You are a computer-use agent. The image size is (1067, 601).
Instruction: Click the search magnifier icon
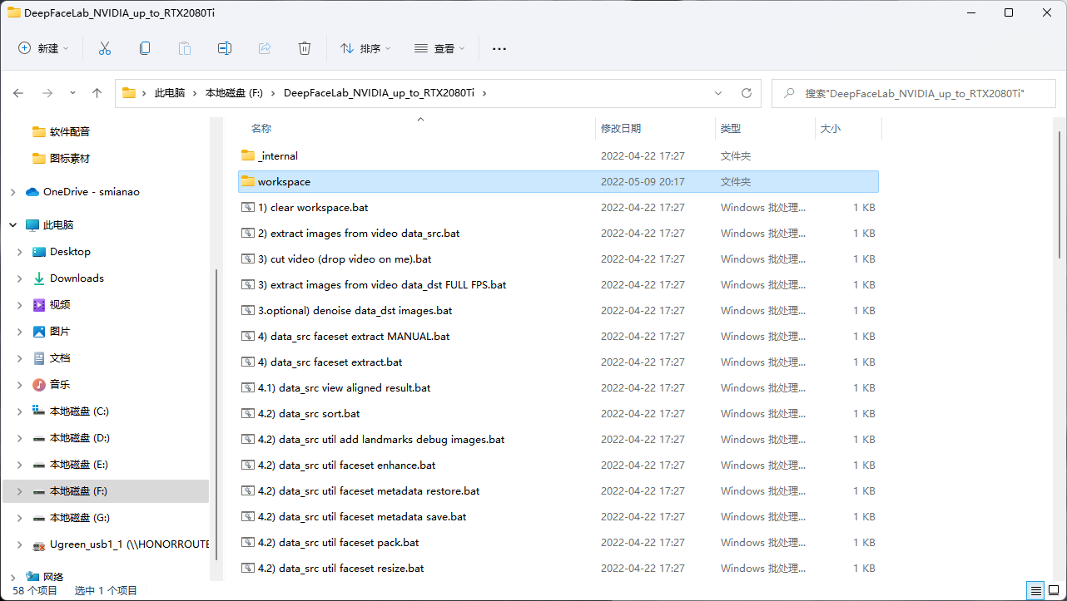click(787, 93)
